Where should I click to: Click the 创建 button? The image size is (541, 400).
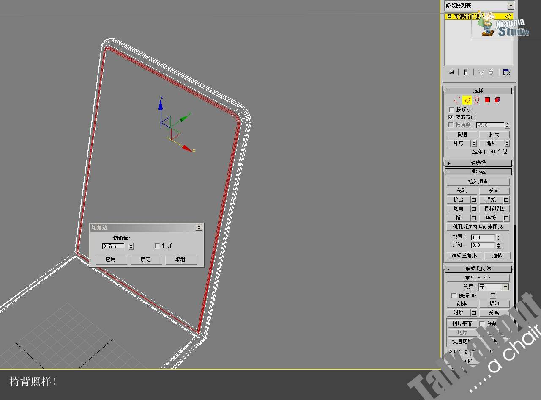(x=462, y=304)
